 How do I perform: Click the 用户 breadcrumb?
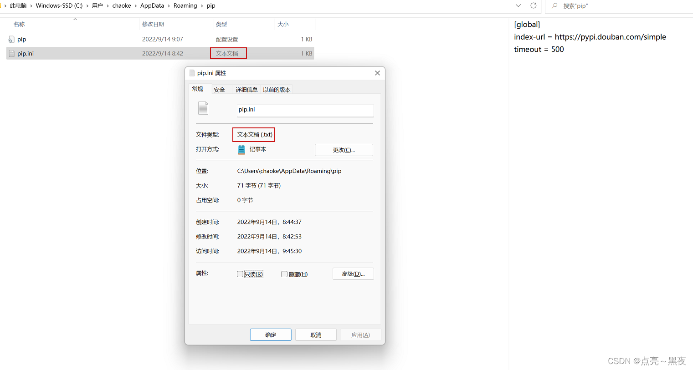(97, 6)
